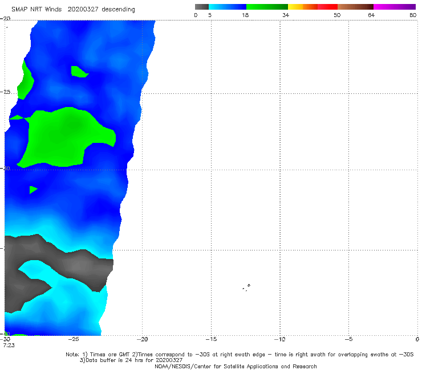Click the date 20200327 in the title
The image size is (422, 370).
coord(83,10)
